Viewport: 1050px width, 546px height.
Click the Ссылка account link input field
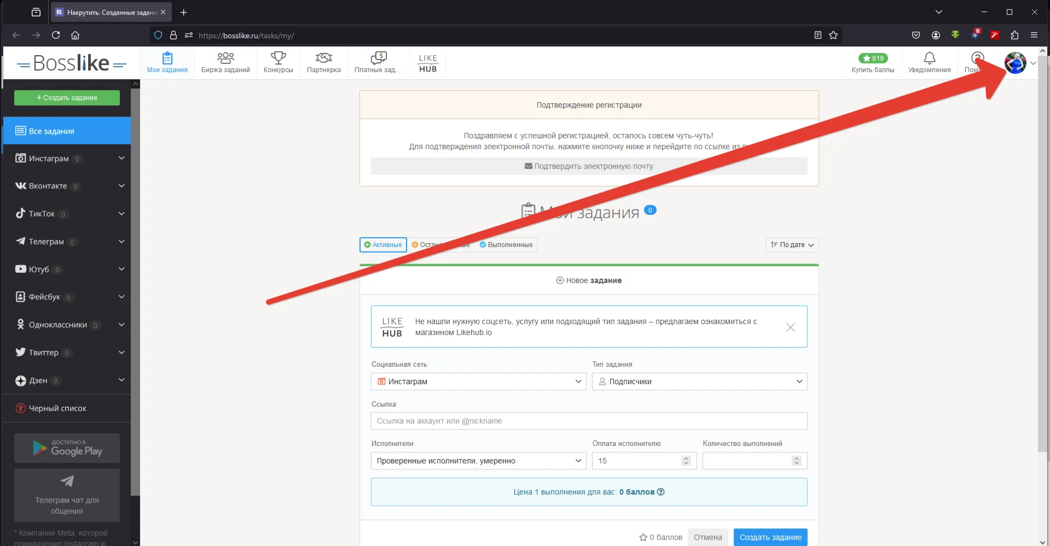pos(589,421)
